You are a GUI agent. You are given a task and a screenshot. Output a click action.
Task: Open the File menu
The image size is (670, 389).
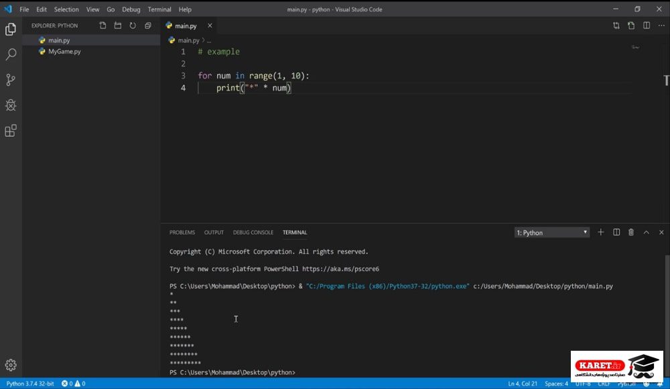[x=24, y=9]
